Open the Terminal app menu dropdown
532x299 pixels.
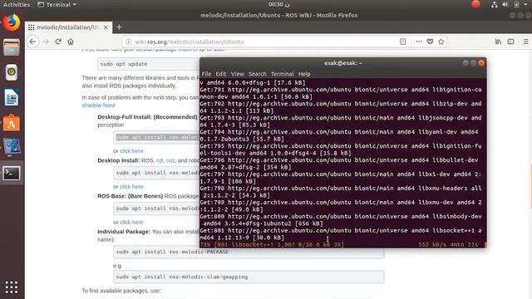(57, 4)
